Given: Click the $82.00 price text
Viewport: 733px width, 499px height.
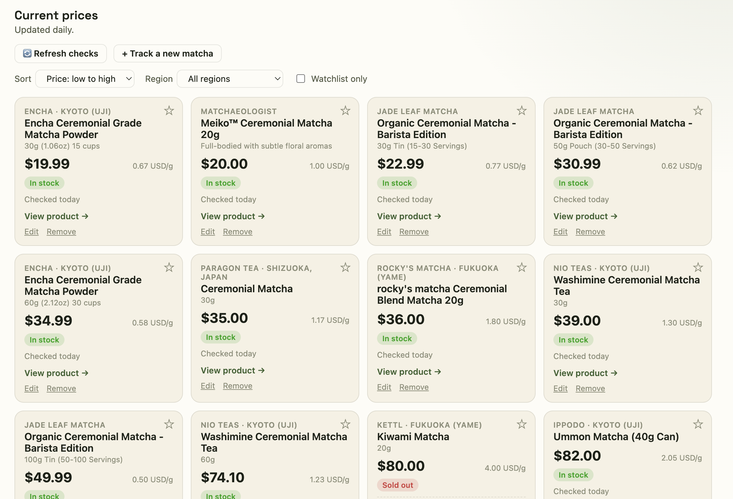Looking at the screenshot, I should 577,456.
